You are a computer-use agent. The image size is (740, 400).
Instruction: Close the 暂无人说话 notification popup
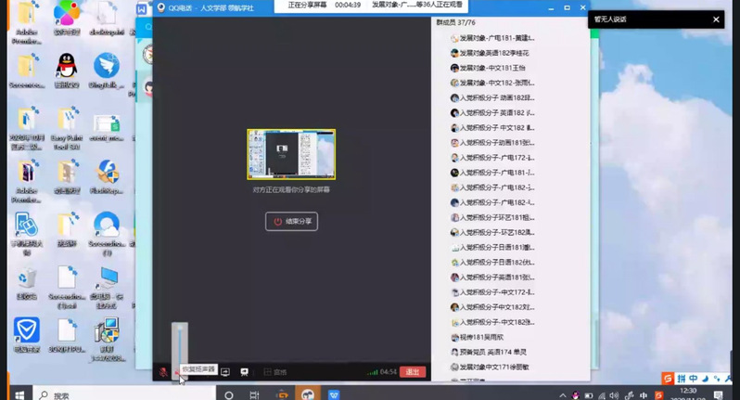(716, 19)
